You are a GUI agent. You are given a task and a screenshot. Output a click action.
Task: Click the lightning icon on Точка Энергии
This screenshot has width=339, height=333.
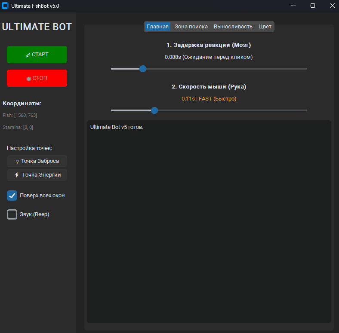click(x=17, y=175)
